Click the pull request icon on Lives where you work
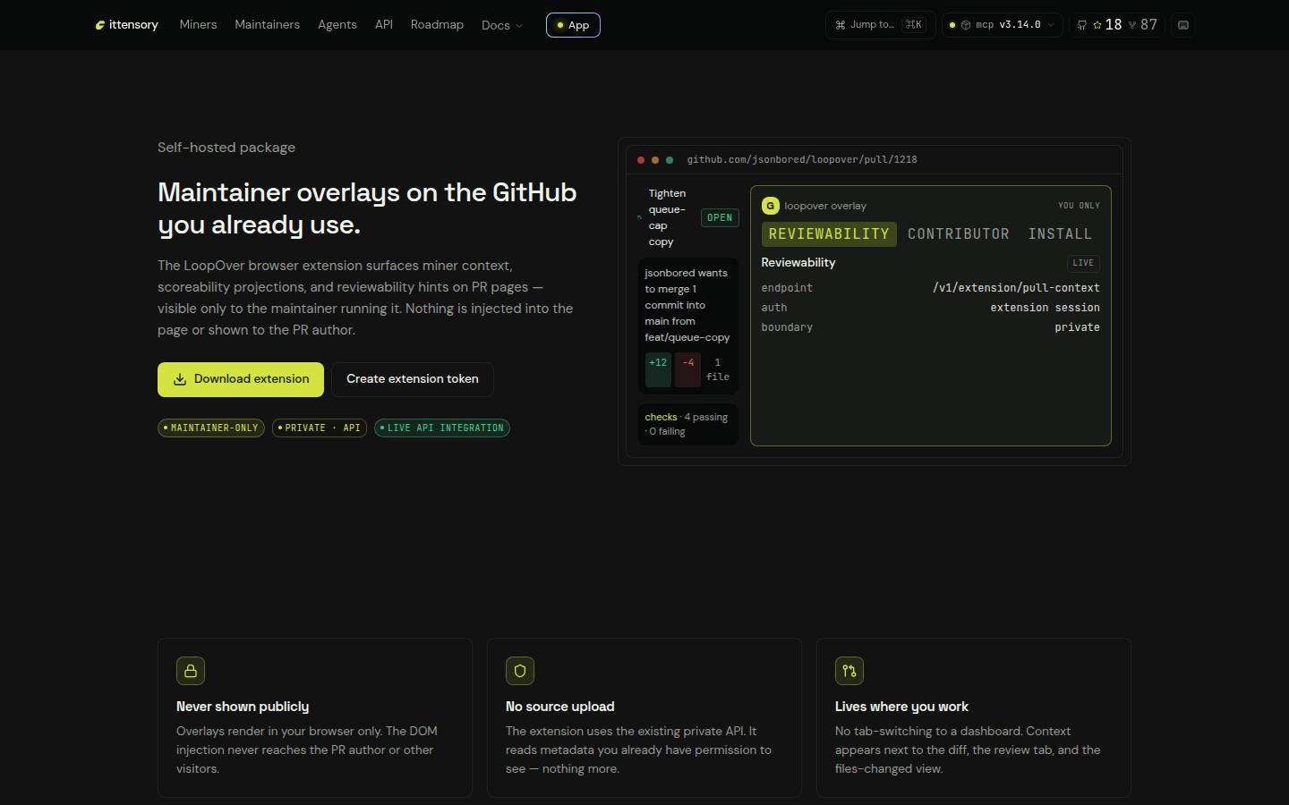Viewport: 1289px width, 805px height. coord(849,671)
